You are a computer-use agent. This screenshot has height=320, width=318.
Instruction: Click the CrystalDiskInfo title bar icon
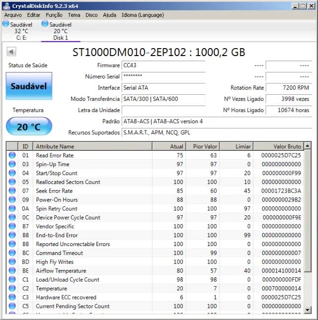point(6,6)
